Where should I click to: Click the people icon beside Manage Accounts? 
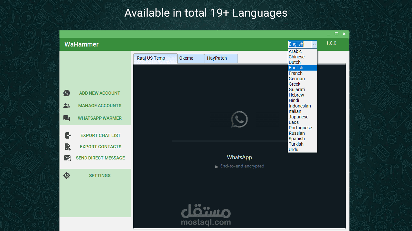[x=67, y=106]
